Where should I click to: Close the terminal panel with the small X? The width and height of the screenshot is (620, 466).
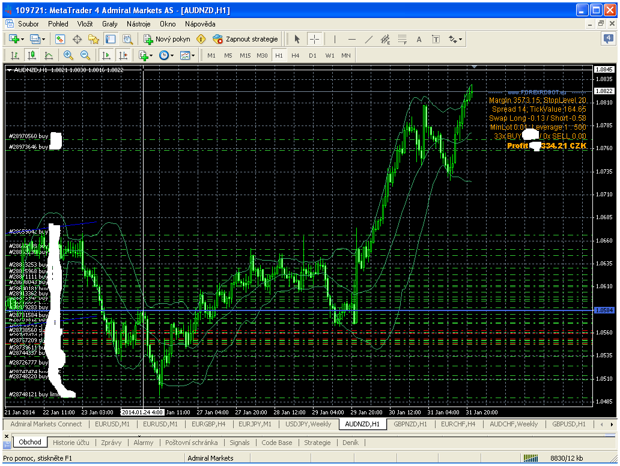point(7,436)
